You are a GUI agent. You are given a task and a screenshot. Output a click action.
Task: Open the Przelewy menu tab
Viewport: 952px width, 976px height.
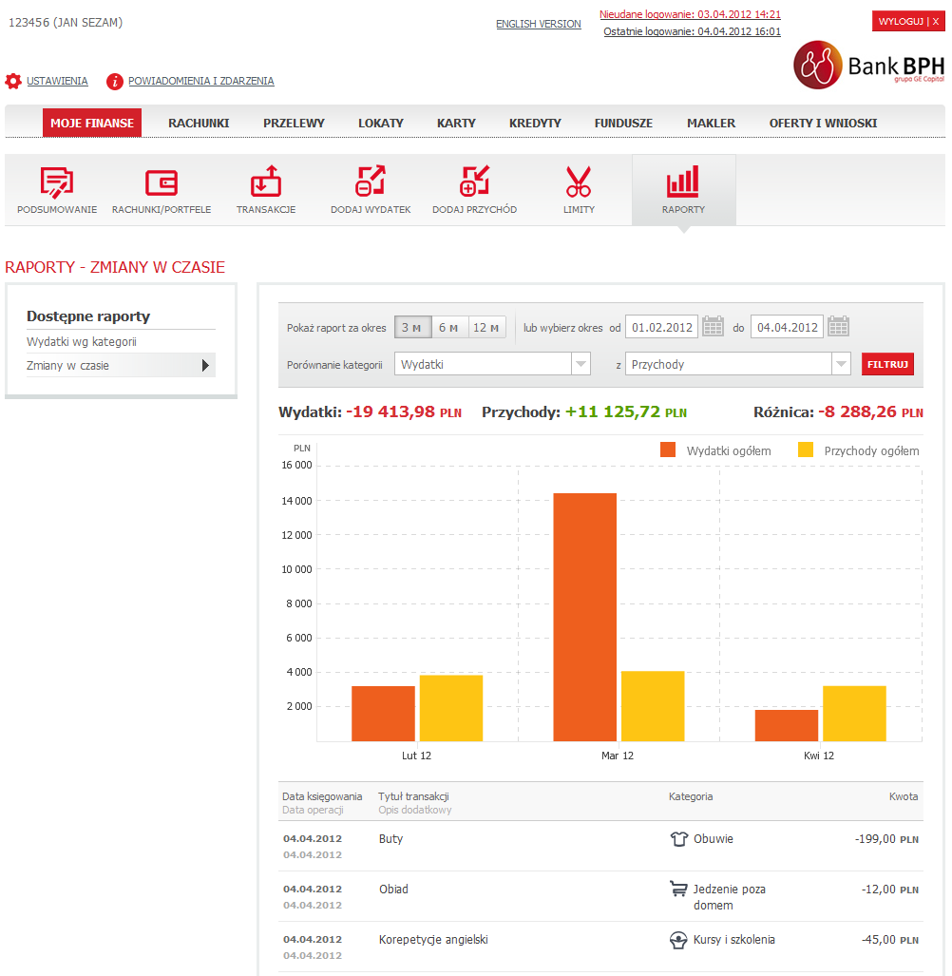point(294,124)
